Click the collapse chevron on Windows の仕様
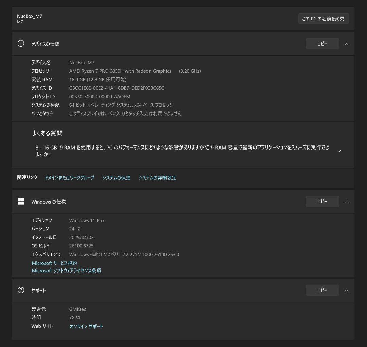This screenshot has width=367, height=347. click(346, 201)
